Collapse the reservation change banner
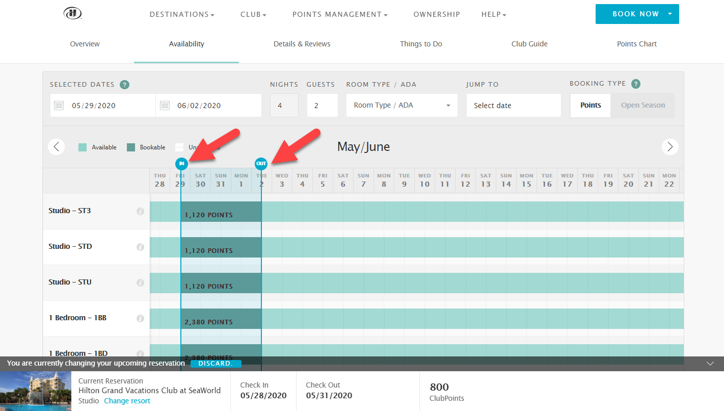This screenshot has height=411, width=724. click(x=711, y=364)
